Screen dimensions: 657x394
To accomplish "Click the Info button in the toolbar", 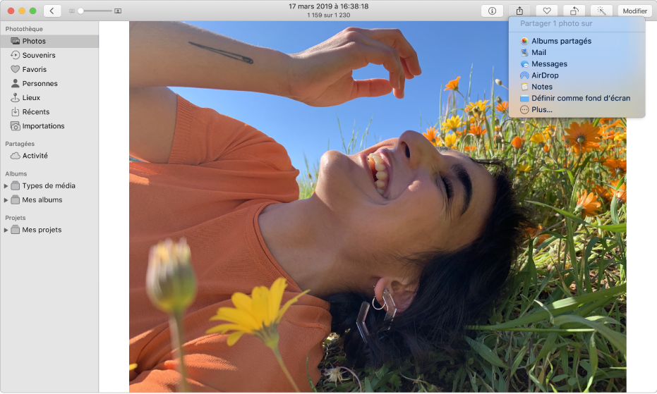I will [491, 11].
